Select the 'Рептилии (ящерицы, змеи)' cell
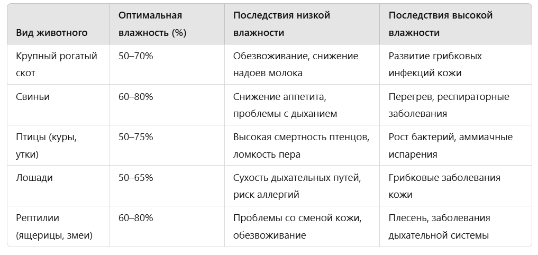 54,226
